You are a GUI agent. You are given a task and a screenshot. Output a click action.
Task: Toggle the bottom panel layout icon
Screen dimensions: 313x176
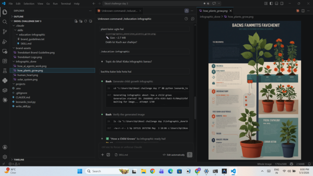pos(276,3)
